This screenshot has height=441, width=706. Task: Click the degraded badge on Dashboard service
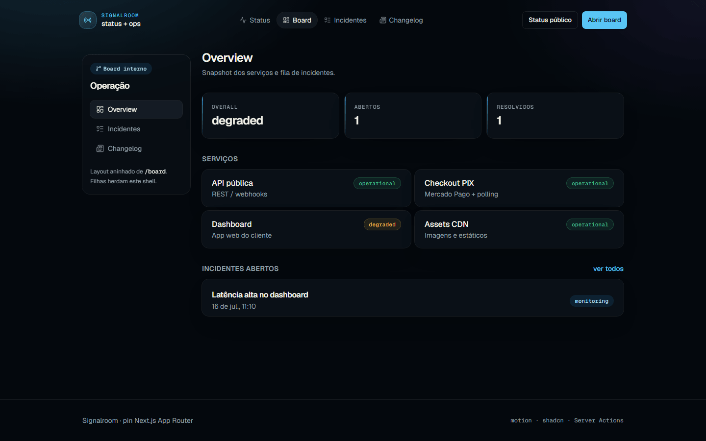point(382,224)
